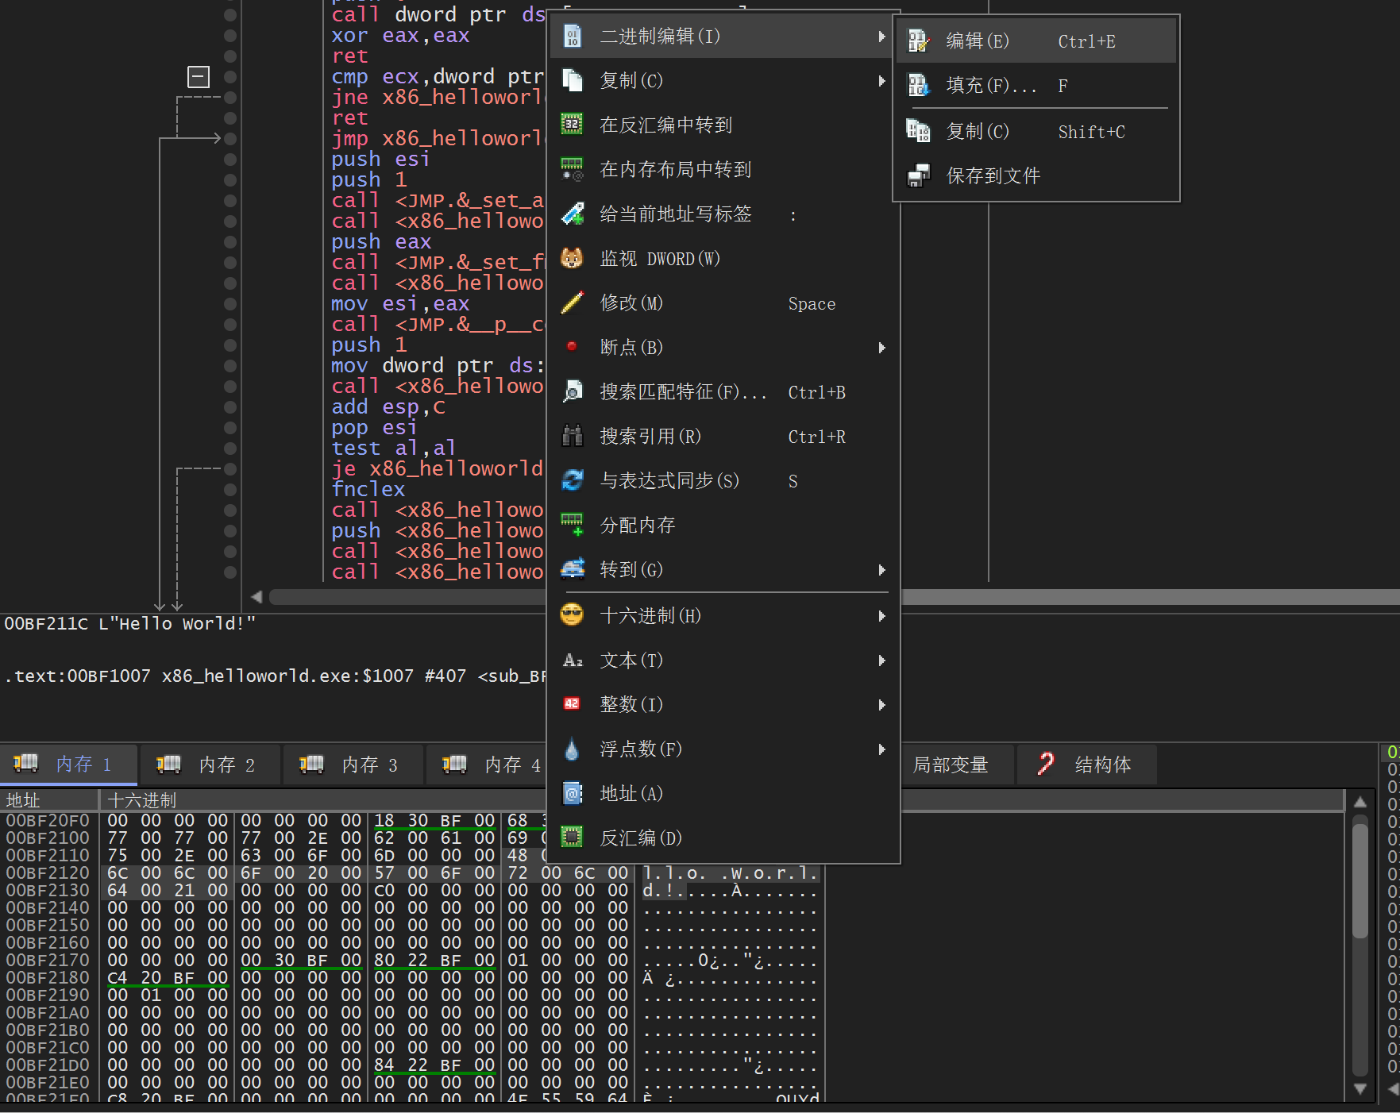Click the dump scrollbar down arrow

pyautogui.click(x=1360, y=1089)
